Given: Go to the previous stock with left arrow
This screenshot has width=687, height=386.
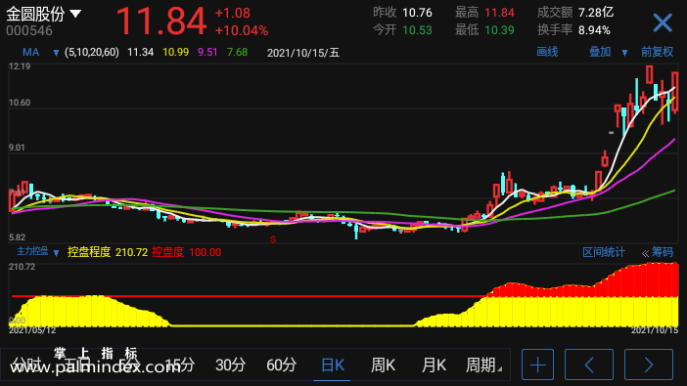Looking at the screenshot, I should click(x=589, y=365).
